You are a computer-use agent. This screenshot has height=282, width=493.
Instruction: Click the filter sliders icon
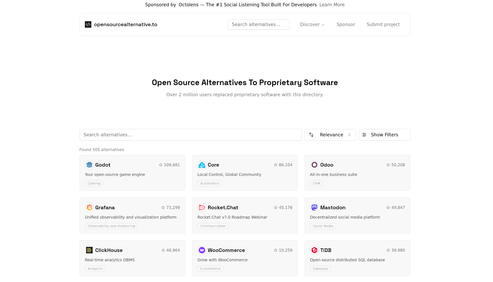coord(364,135)
